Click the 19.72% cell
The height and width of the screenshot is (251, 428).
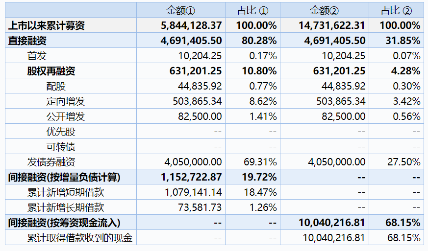click(x=259, y=178)
